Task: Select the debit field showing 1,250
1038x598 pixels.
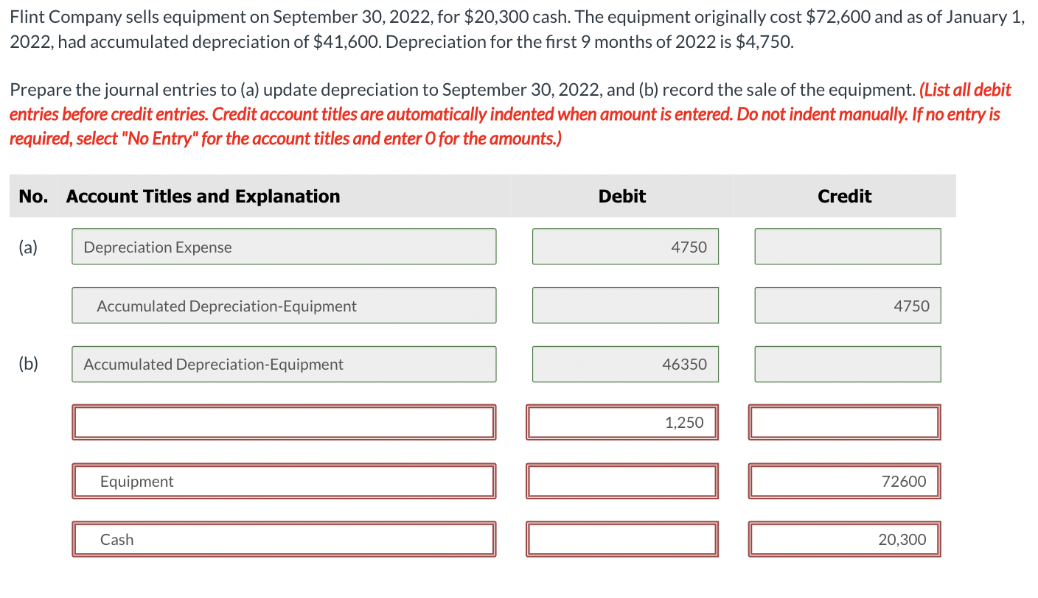Action: coord(621,422)
